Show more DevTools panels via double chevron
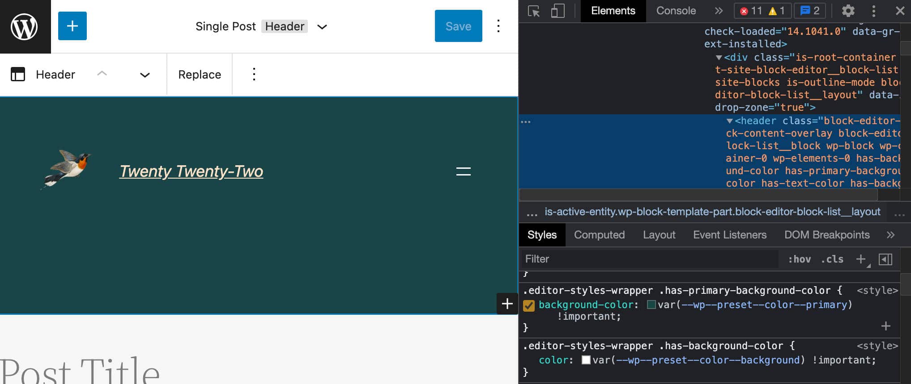 [x=719, y=11]
